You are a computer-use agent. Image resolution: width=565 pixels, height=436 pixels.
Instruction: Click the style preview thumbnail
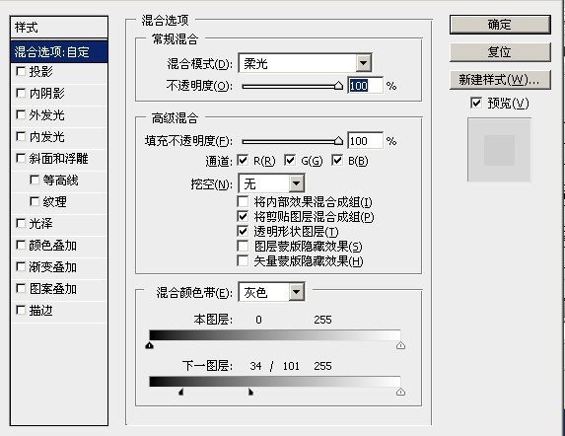tap(499, 150)
